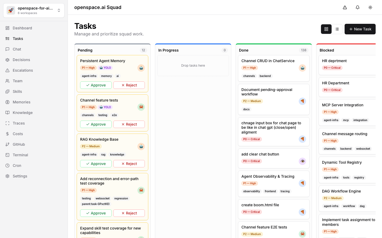Create a task with the New Task button
Screen dimensions: 382x238
(360, 29)
